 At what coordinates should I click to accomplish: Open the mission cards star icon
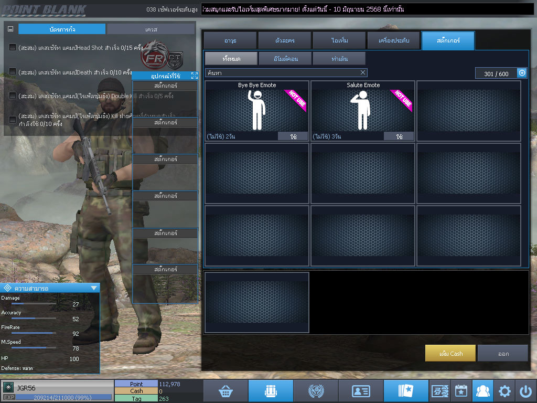pyautogui.click(x=406, y=391)
